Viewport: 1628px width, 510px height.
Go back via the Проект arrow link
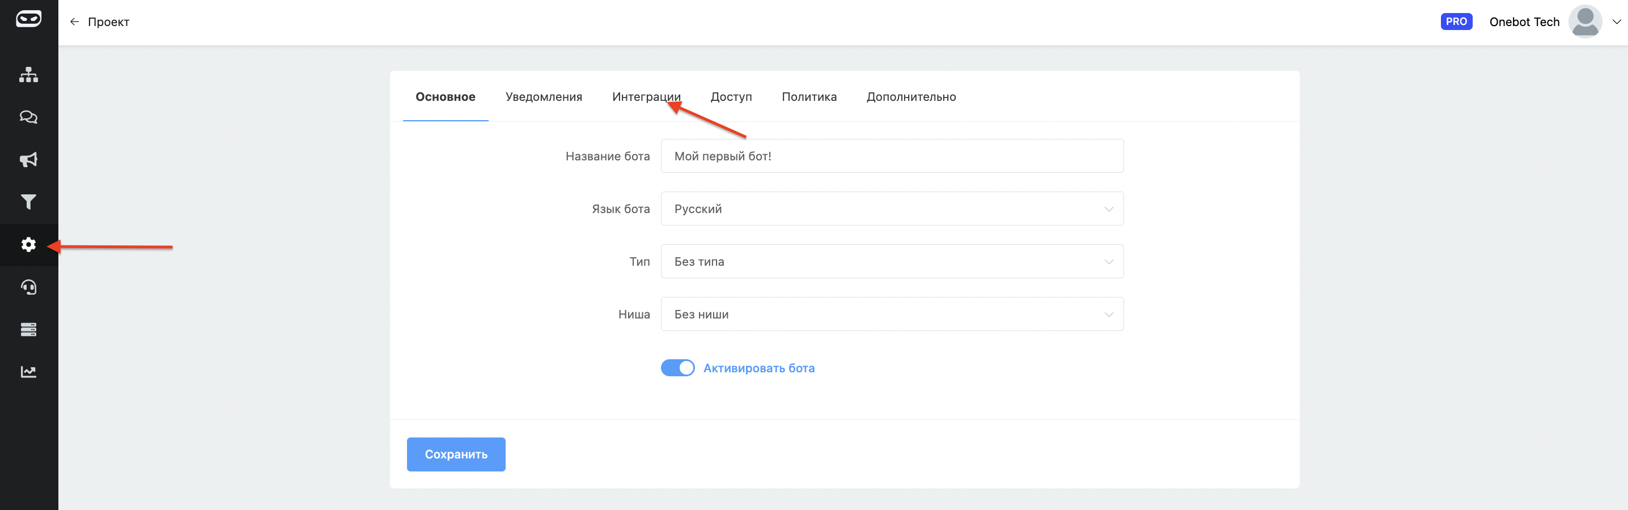coord(99,22)
